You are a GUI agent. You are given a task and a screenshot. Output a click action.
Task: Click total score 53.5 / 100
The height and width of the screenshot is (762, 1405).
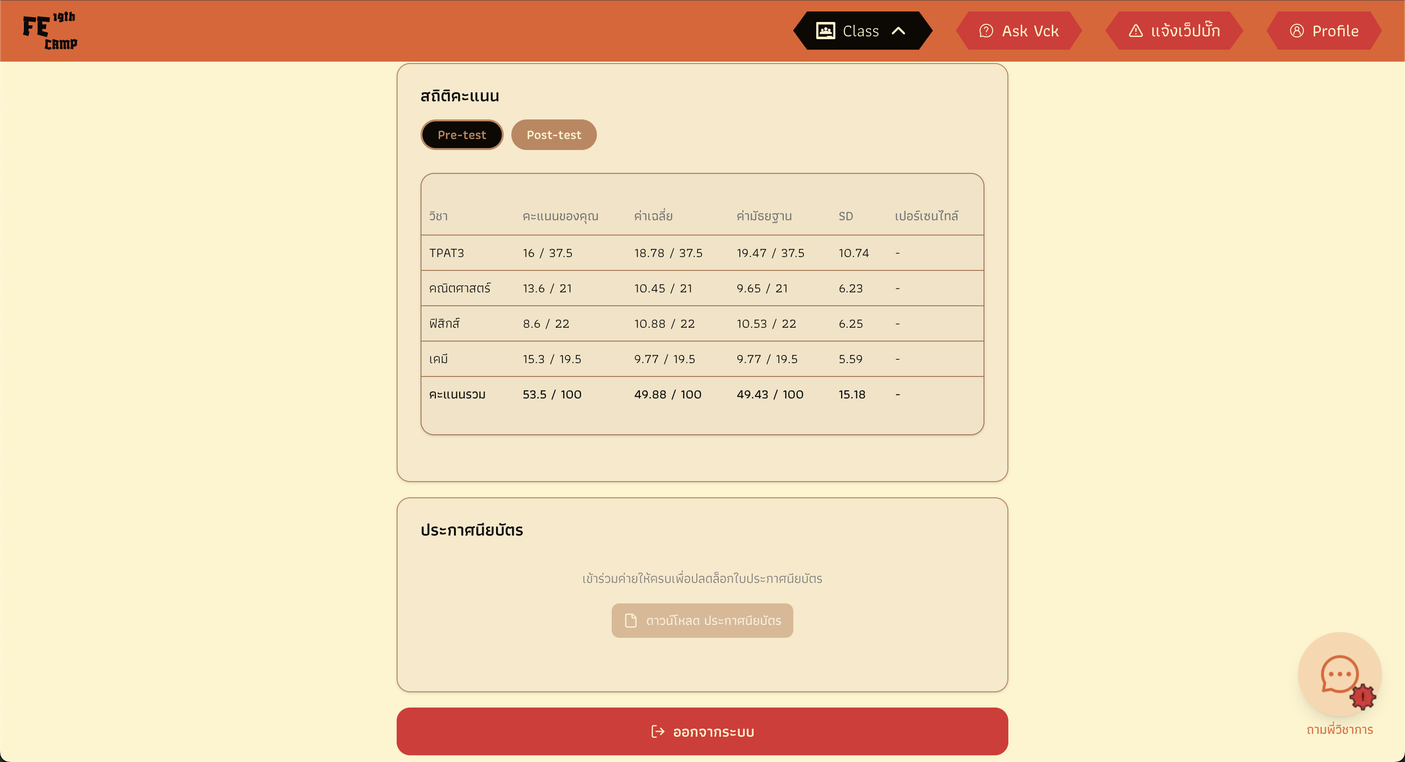click(x=552, y=395)
